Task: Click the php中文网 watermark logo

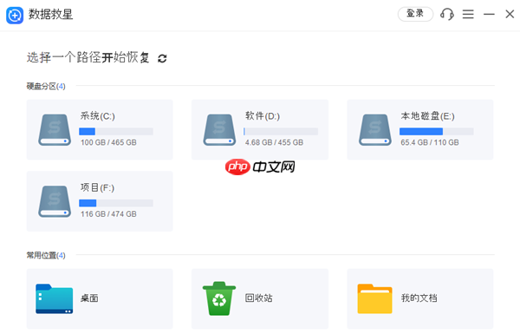Action: tap(260, 167)
